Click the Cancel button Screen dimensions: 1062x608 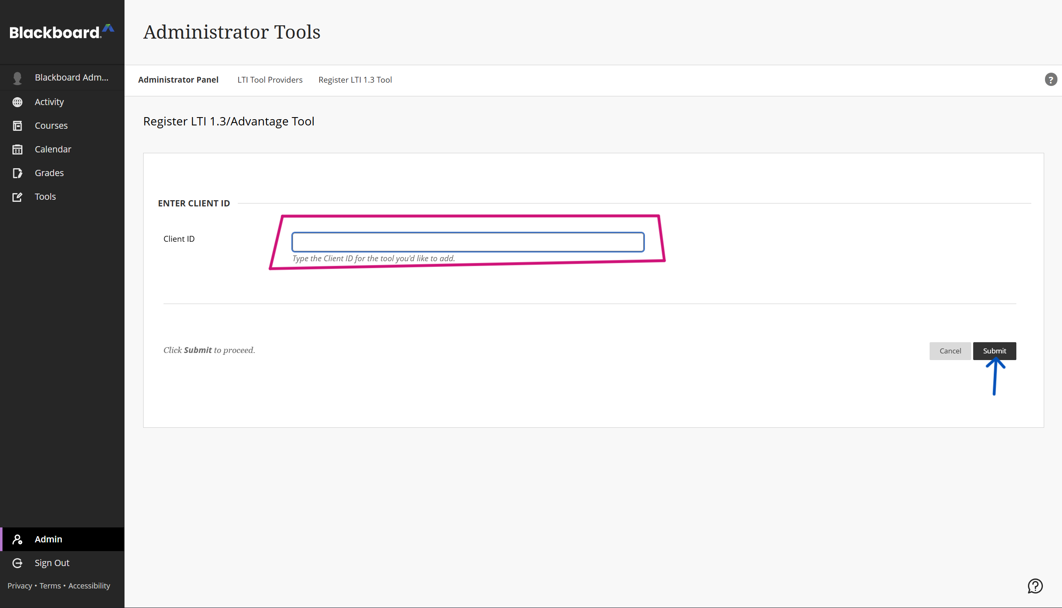pos(950,351)
